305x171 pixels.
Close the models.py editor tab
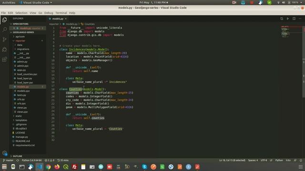pos(66,19)
